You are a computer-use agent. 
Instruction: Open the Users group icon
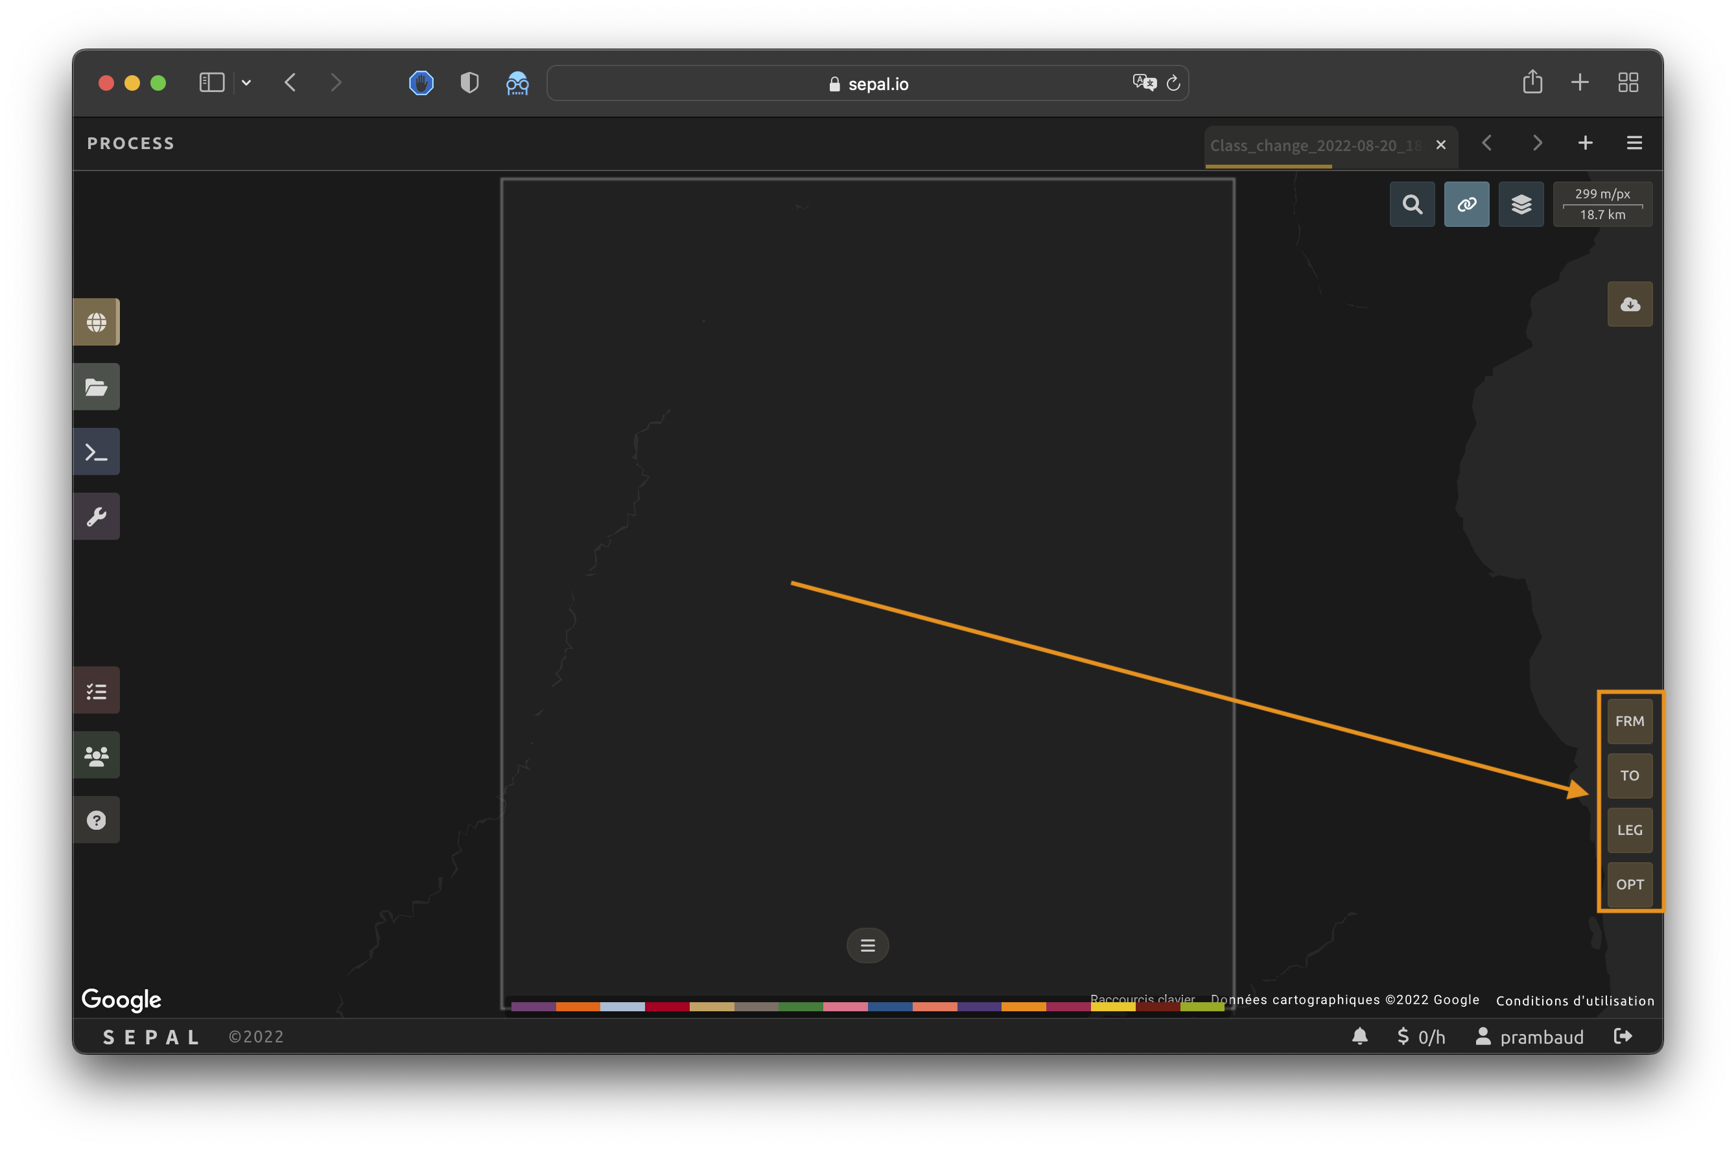coord(96,755)
